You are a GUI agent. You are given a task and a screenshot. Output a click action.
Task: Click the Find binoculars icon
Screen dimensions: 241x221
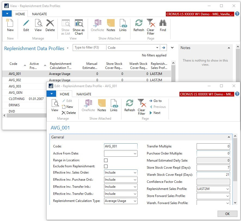(x=163, y=25)
